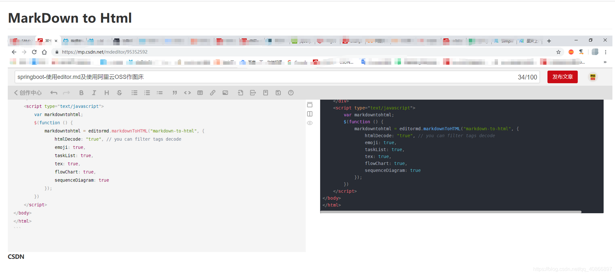
Task: Click the export markdown icon
Action: point(253,93)
